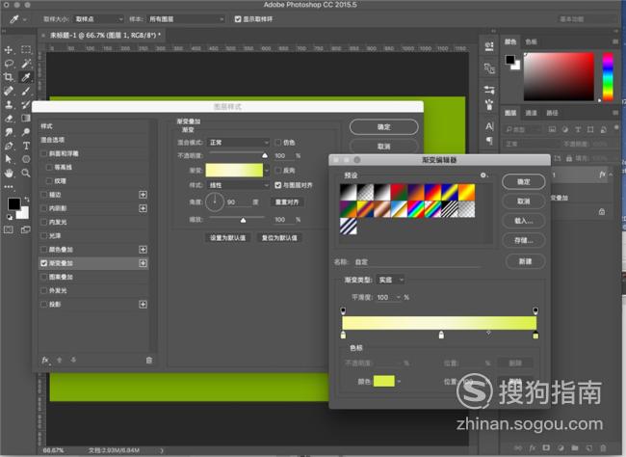Enable the 内阴影 style checkbox

coord(44,208)
